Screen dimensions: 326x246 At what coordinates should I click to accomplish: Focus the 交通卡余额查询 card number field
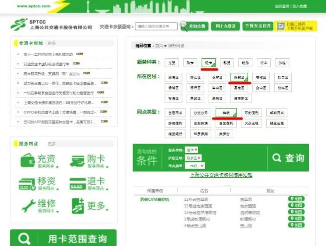(156, 27)
